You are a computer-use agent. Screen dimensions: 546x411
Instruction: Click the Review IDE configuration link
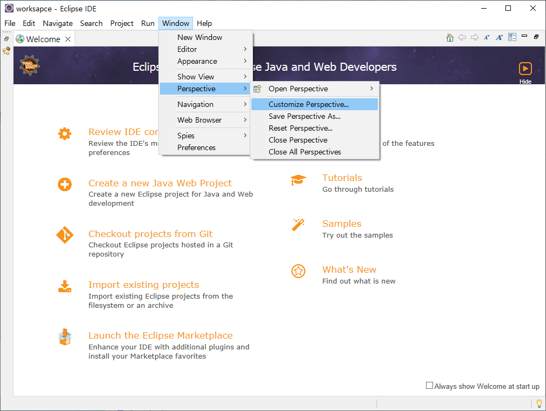[x=124, y=132]
